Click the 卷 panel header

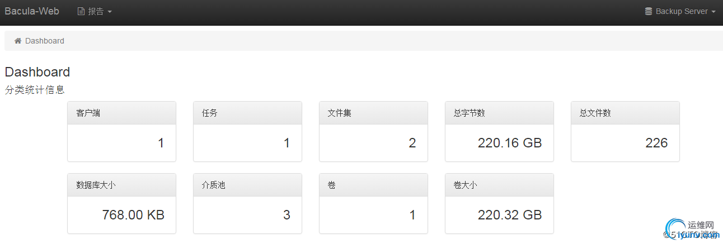[x=373, y=185]
